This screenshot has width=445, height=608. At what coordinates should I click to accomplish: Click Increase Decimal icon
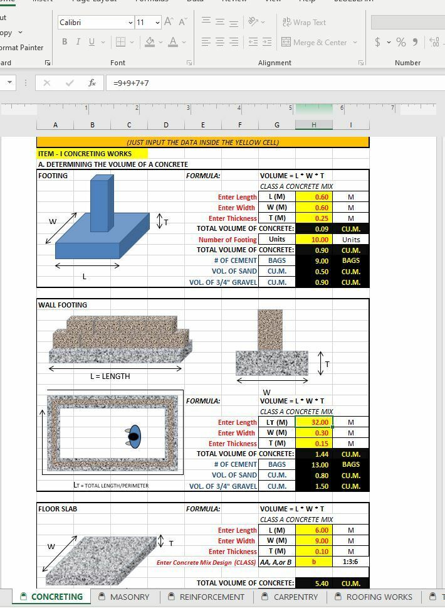pos(434,42)
